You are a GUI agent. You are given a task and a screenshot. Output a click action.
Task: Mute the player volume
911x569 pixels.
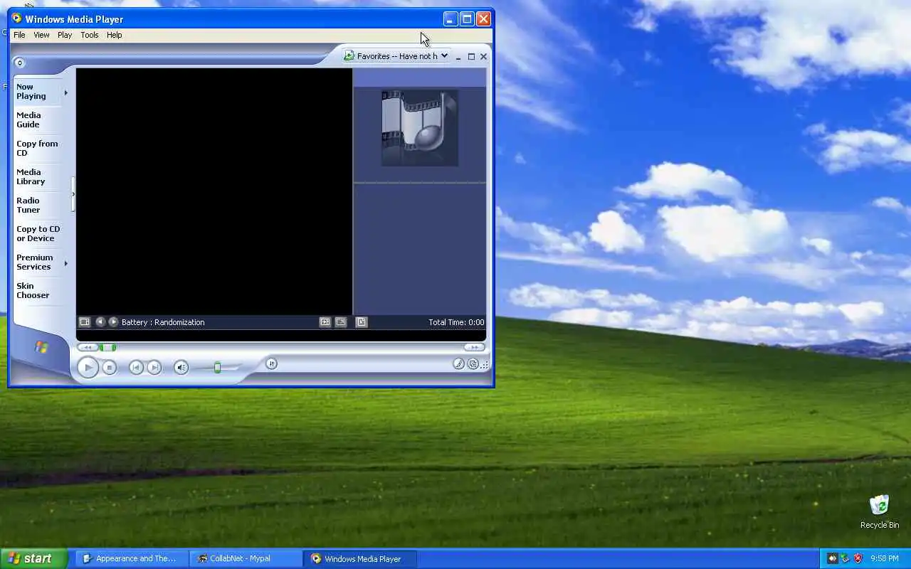(181, 367)
